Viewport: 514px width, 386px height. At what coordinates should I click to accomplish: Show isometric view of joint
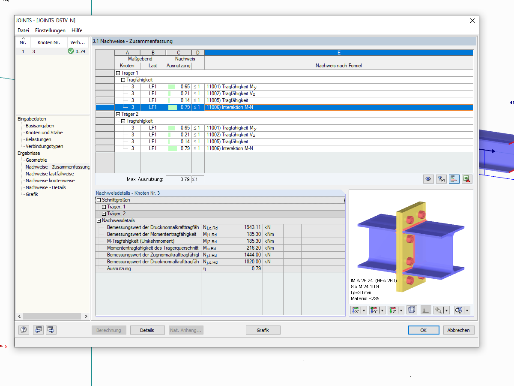pyautogui.click(x=412, y=310)
